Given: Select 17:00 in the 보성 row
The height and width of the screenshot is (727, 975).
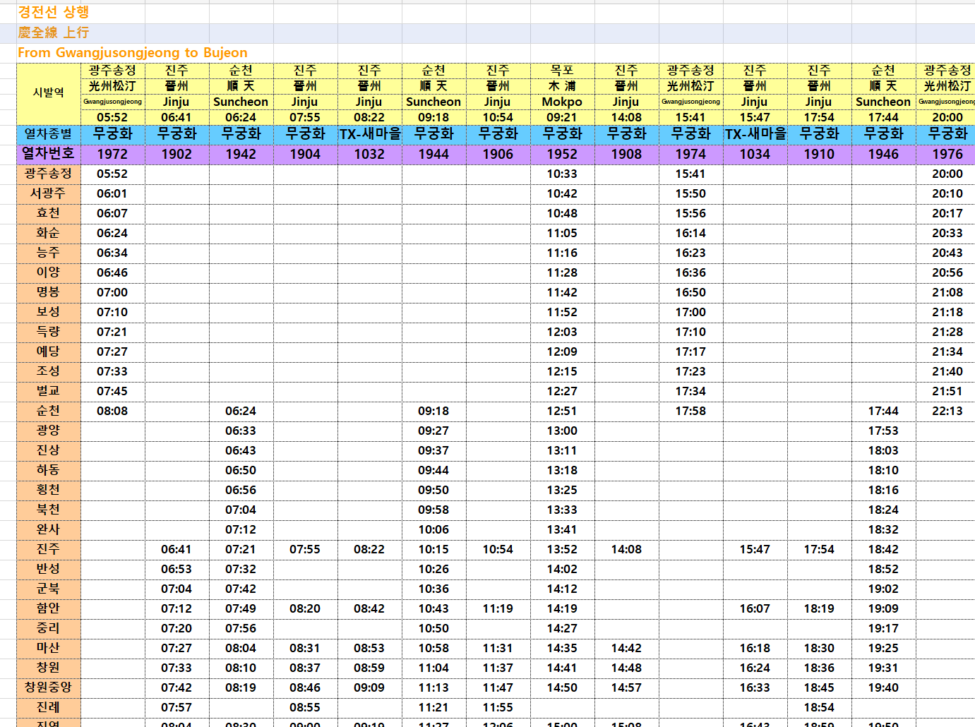Looking at the screenshot, I should (690, 312).
